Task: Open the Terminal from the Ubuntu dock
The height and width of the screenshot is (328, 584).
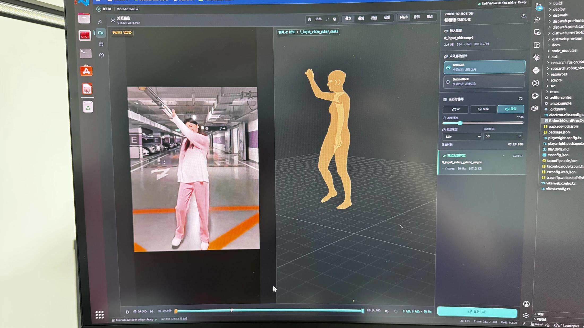Action: click(85, 53)
